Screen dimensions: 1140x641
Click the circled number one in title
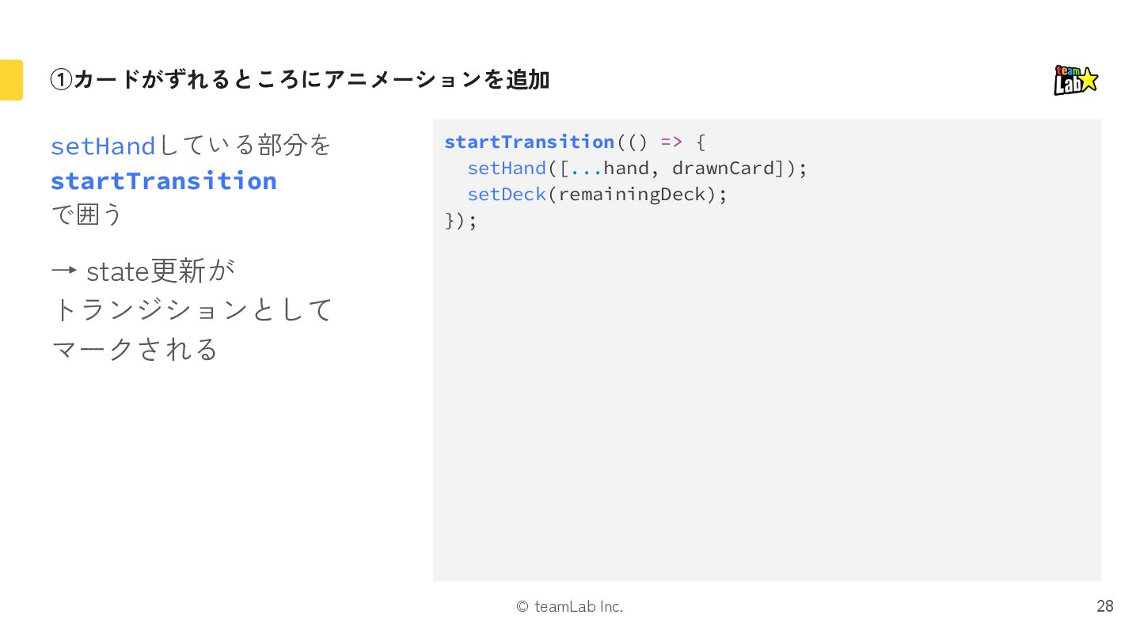click(61, 80)
